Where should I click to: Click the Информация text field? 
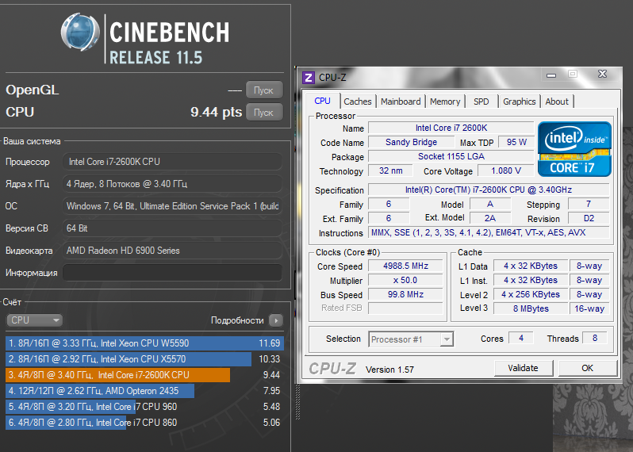[x=171, y=273]
